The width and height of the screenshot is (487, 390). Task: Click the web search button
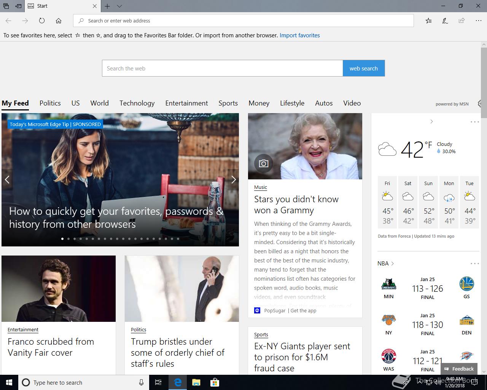pyautogui.click(x=364, y=68)
